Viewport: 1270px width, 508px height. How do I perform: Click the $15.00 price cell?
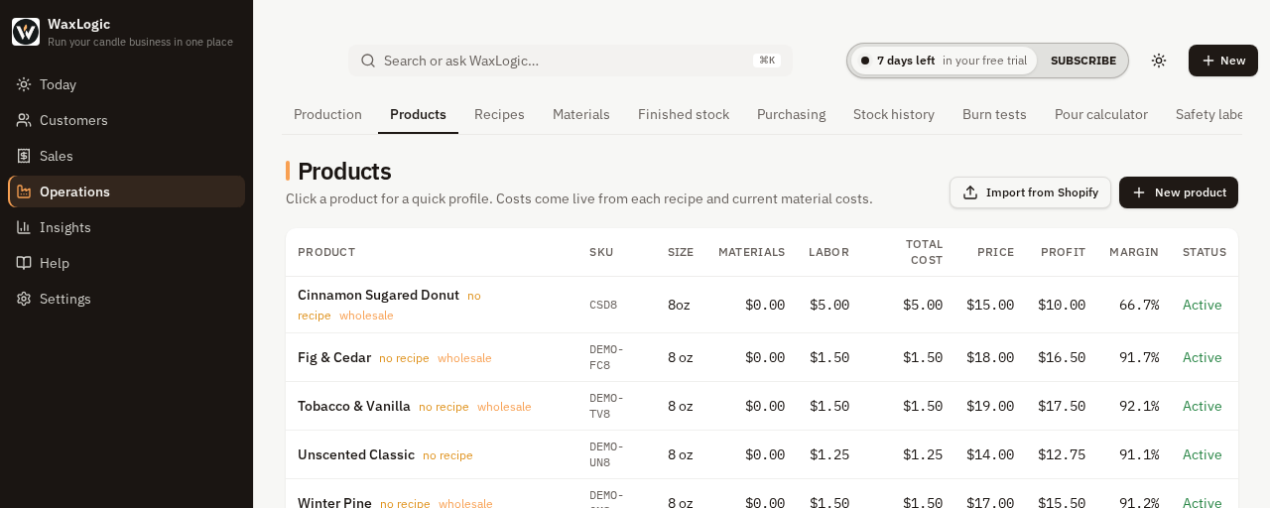pyautogui.click(x=990, y=305)
